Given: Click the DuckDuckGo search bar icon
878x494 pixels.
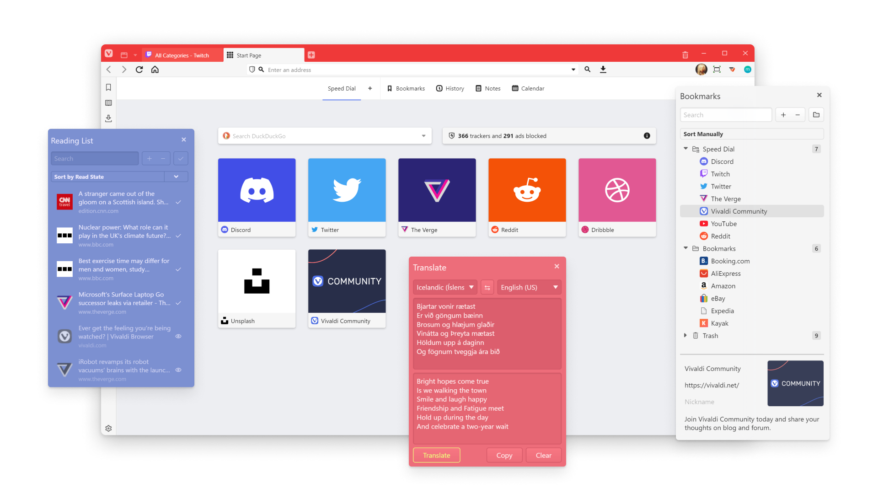Looking at the screenshot, I should [228, 135].
